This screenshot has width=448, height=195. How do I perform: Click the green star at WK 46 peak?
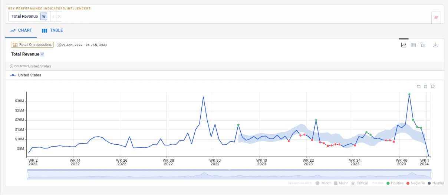click(409, 94)
